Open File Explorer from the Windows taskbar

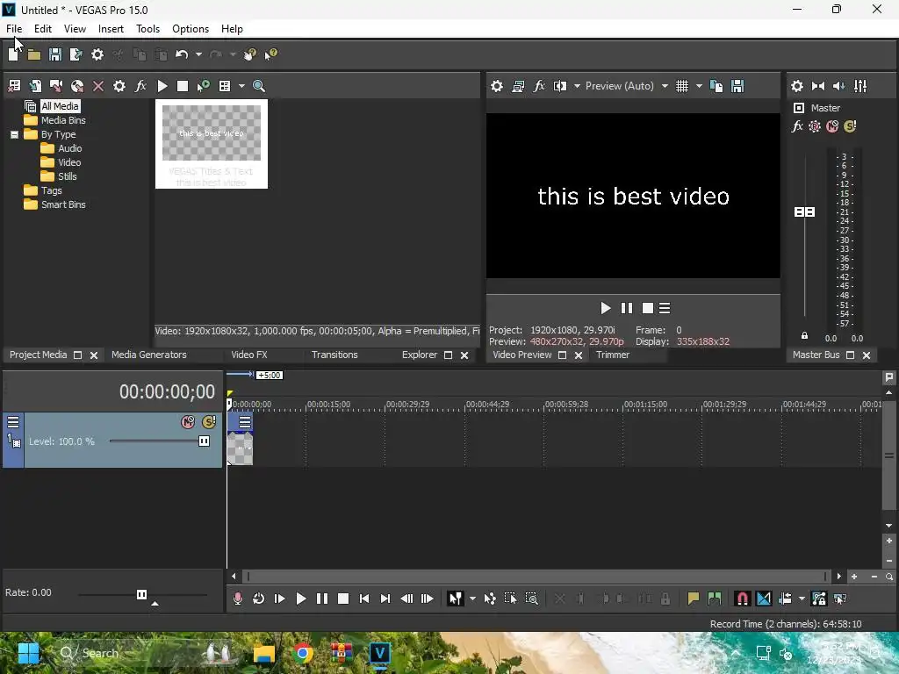(264, 653)
